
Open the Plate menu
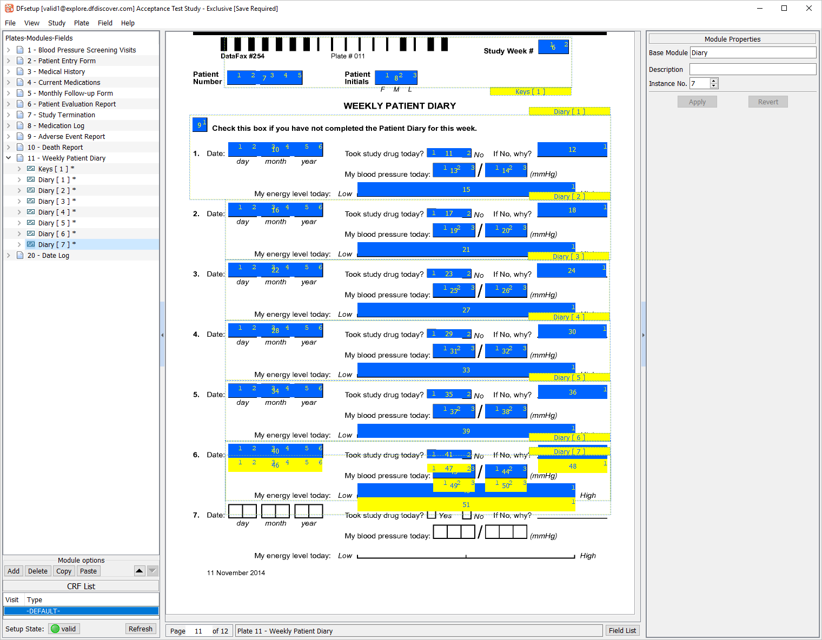click(81, 23)
